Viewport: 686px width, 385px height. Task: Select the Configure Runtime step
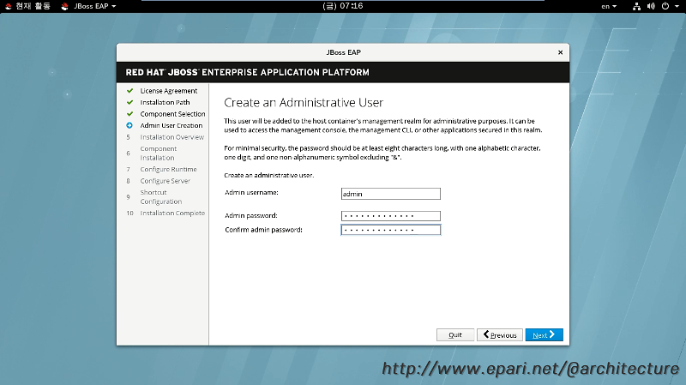click(x=168, y=169)
